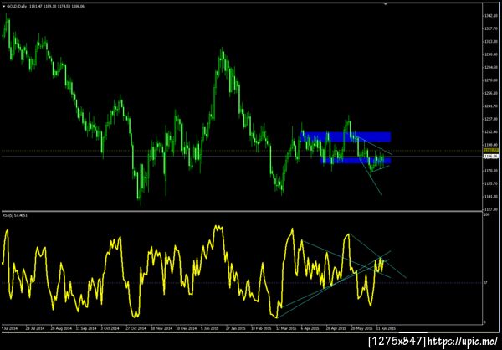Select the lower blue rectangle zone on chart

[356, 160]
